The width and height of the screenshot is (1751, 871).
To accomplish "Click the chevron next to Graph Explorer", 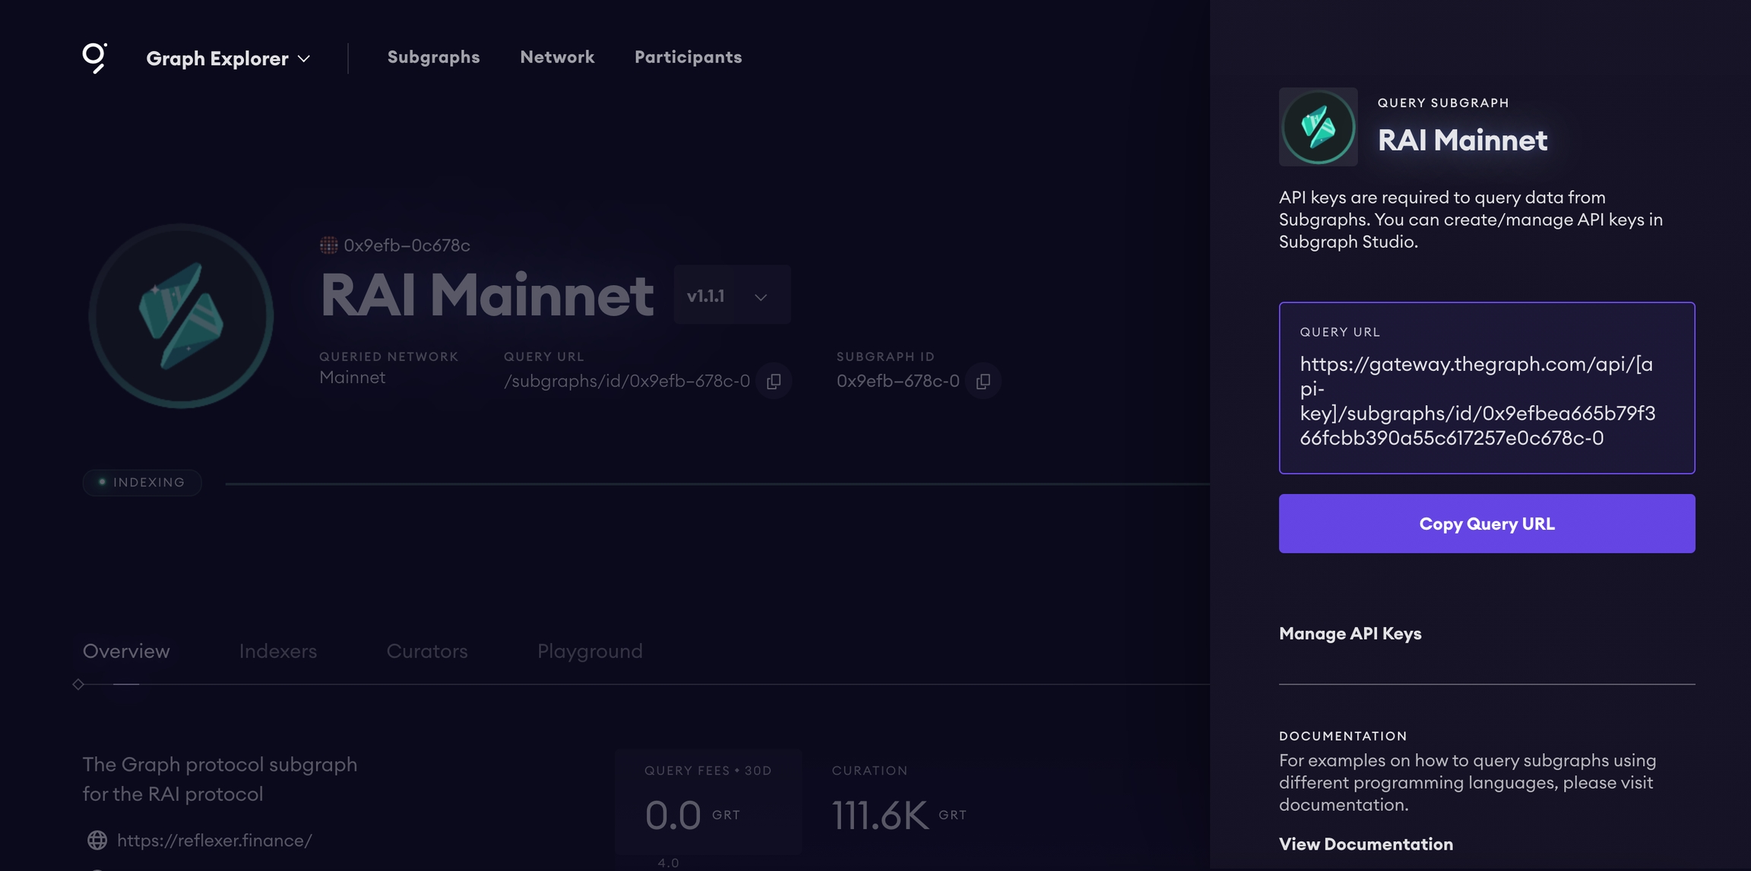I will [x=304, y=59].
